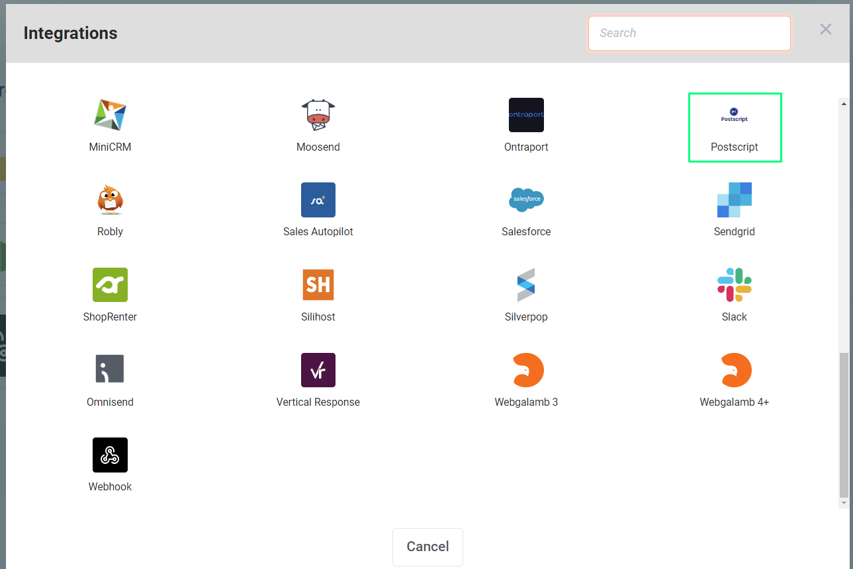Choose the Vertical Response icon
853x569 pixels.
coord(318,370)
